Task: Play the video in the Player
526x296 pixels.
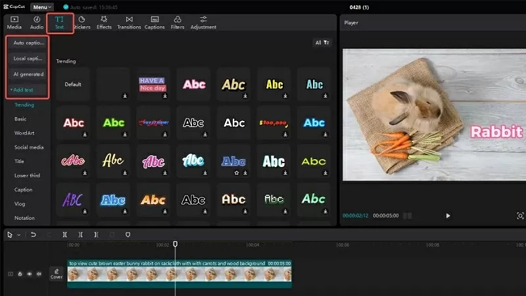Action: (x=448, y=216)
